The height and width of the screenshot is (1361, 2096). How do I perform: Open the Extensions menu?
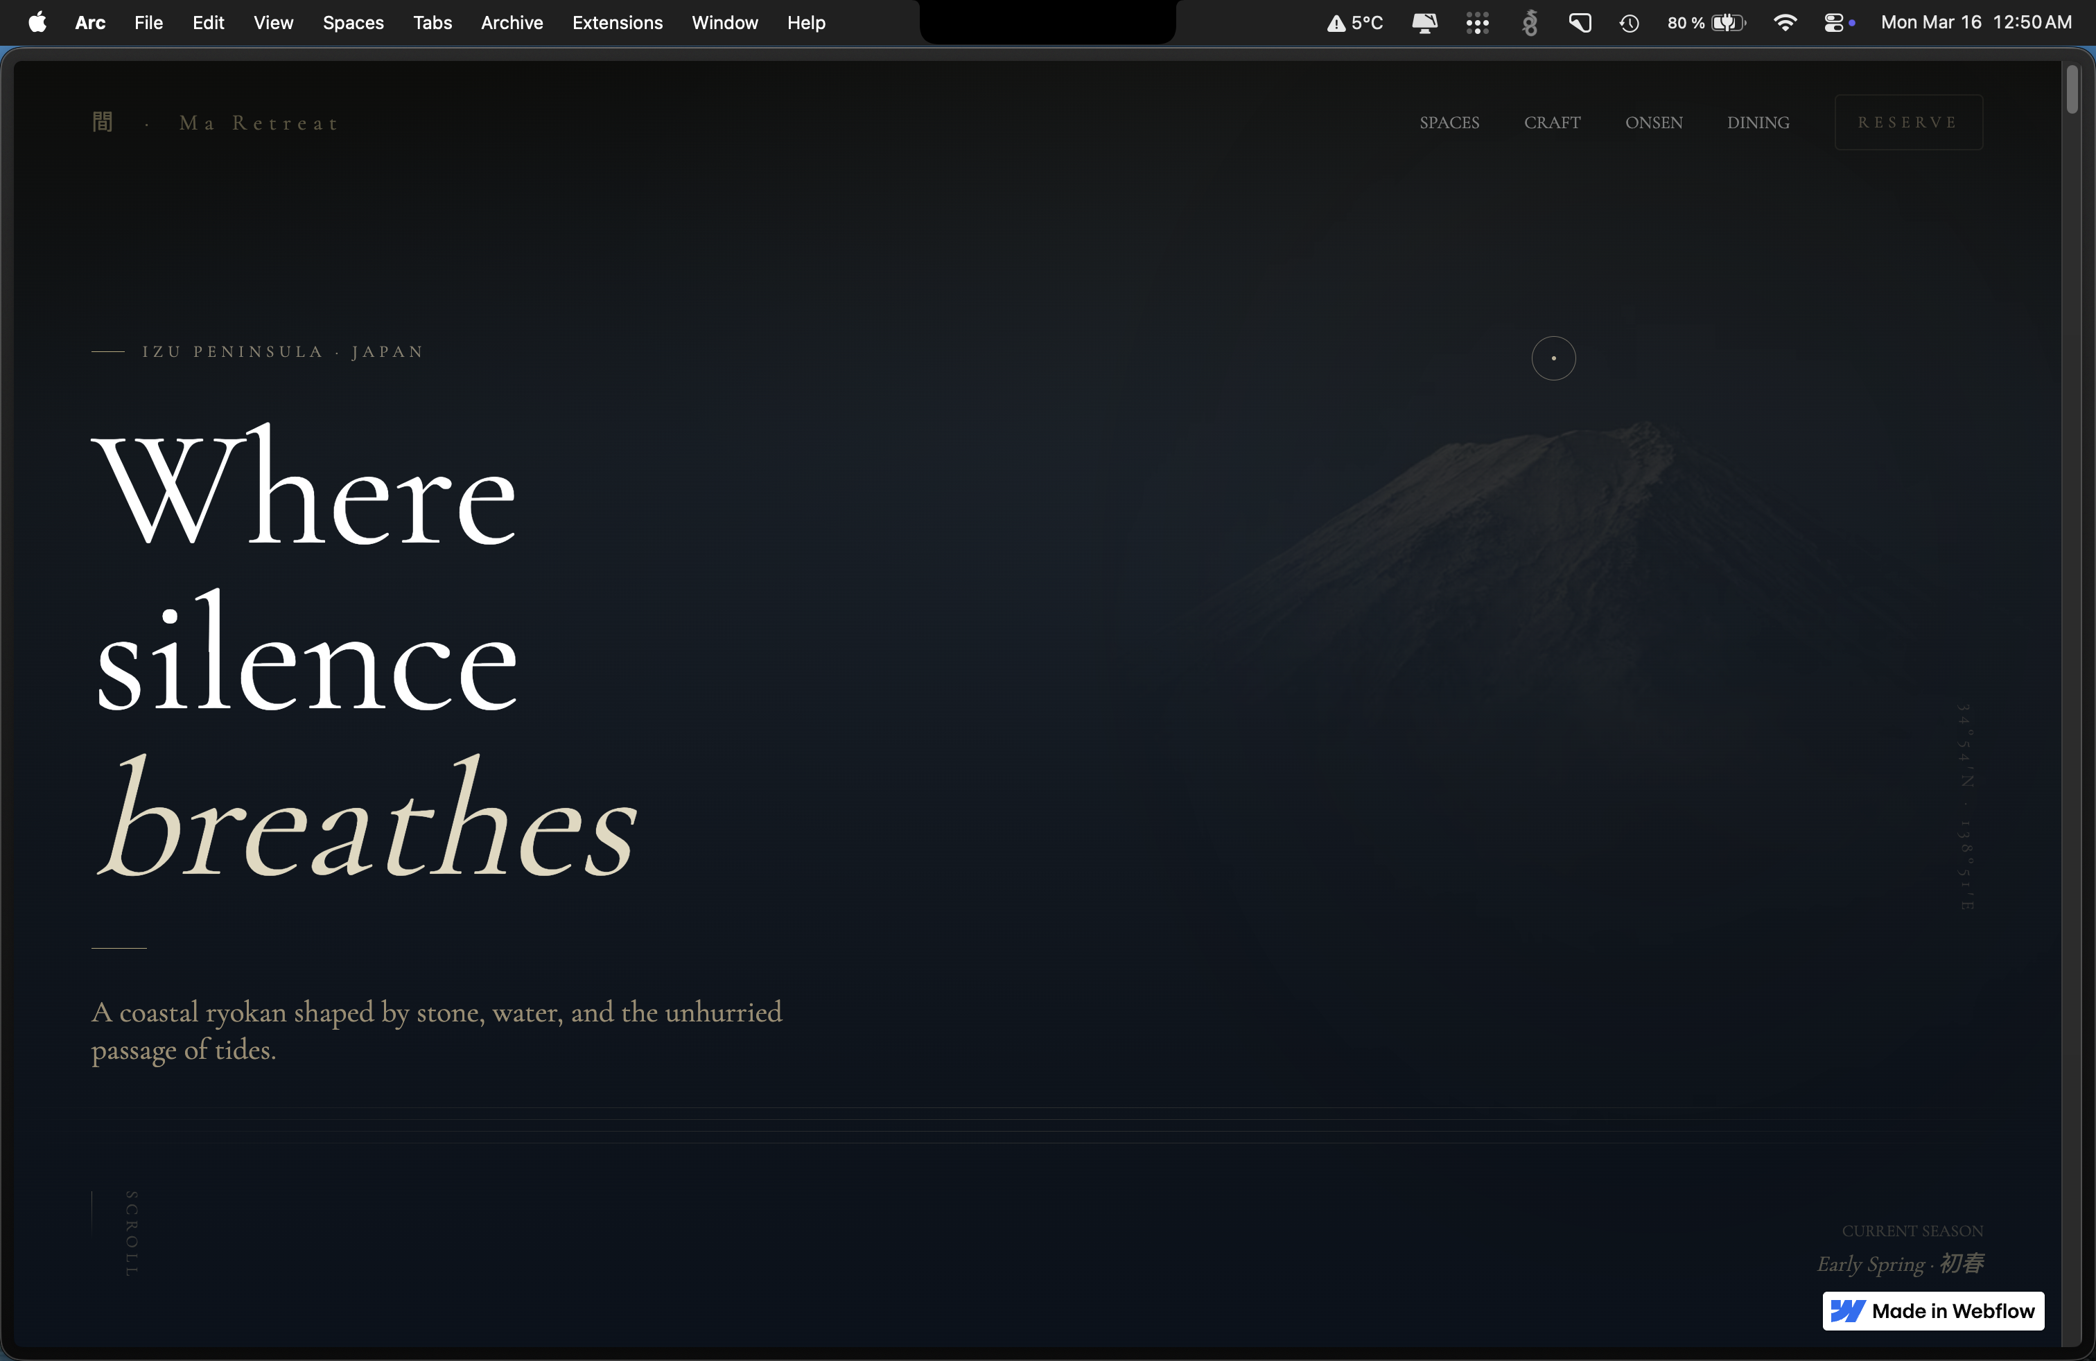pos(616,23)
